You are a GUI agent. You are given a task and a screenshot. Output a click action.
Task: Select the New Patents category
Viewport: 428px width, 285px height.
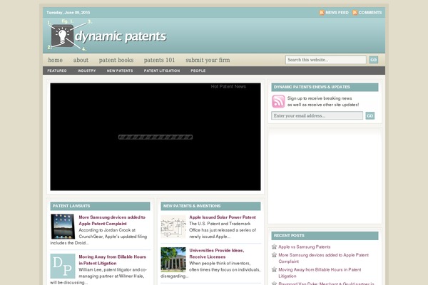[x=120, y=71]
